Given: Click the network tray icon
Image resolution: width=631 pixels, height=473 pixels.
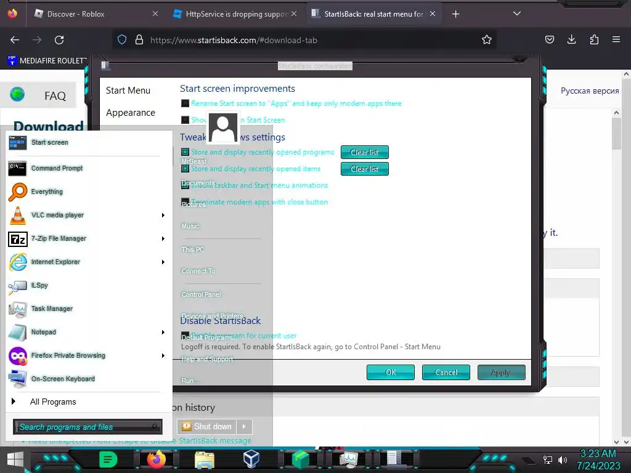Looking at the screenshot, I should 548,459.
